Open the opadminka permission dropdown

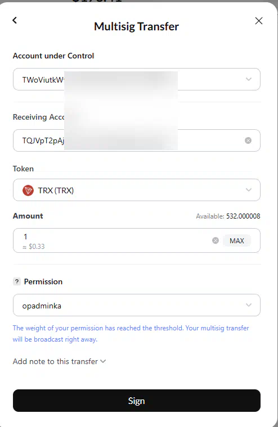pyautogui.click(x=136, y=305)
